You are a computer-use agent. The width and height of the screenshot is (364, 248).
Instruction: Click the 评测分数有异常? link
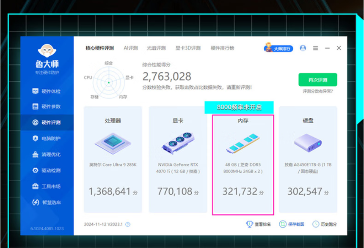click(x=318, y=91)
